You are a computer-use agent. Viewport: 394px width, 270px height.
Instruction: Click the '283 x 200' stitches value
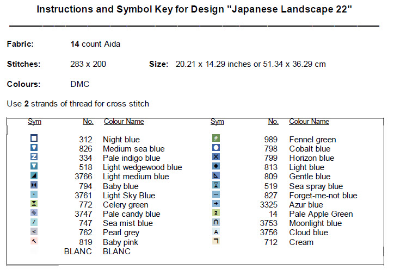point(88,64)
